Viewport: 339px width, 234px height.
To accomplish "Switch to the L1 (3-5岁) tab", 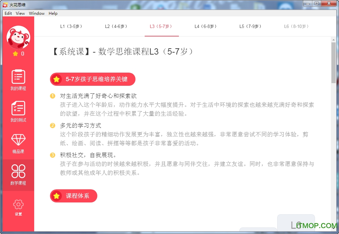I will click(71, 26).
